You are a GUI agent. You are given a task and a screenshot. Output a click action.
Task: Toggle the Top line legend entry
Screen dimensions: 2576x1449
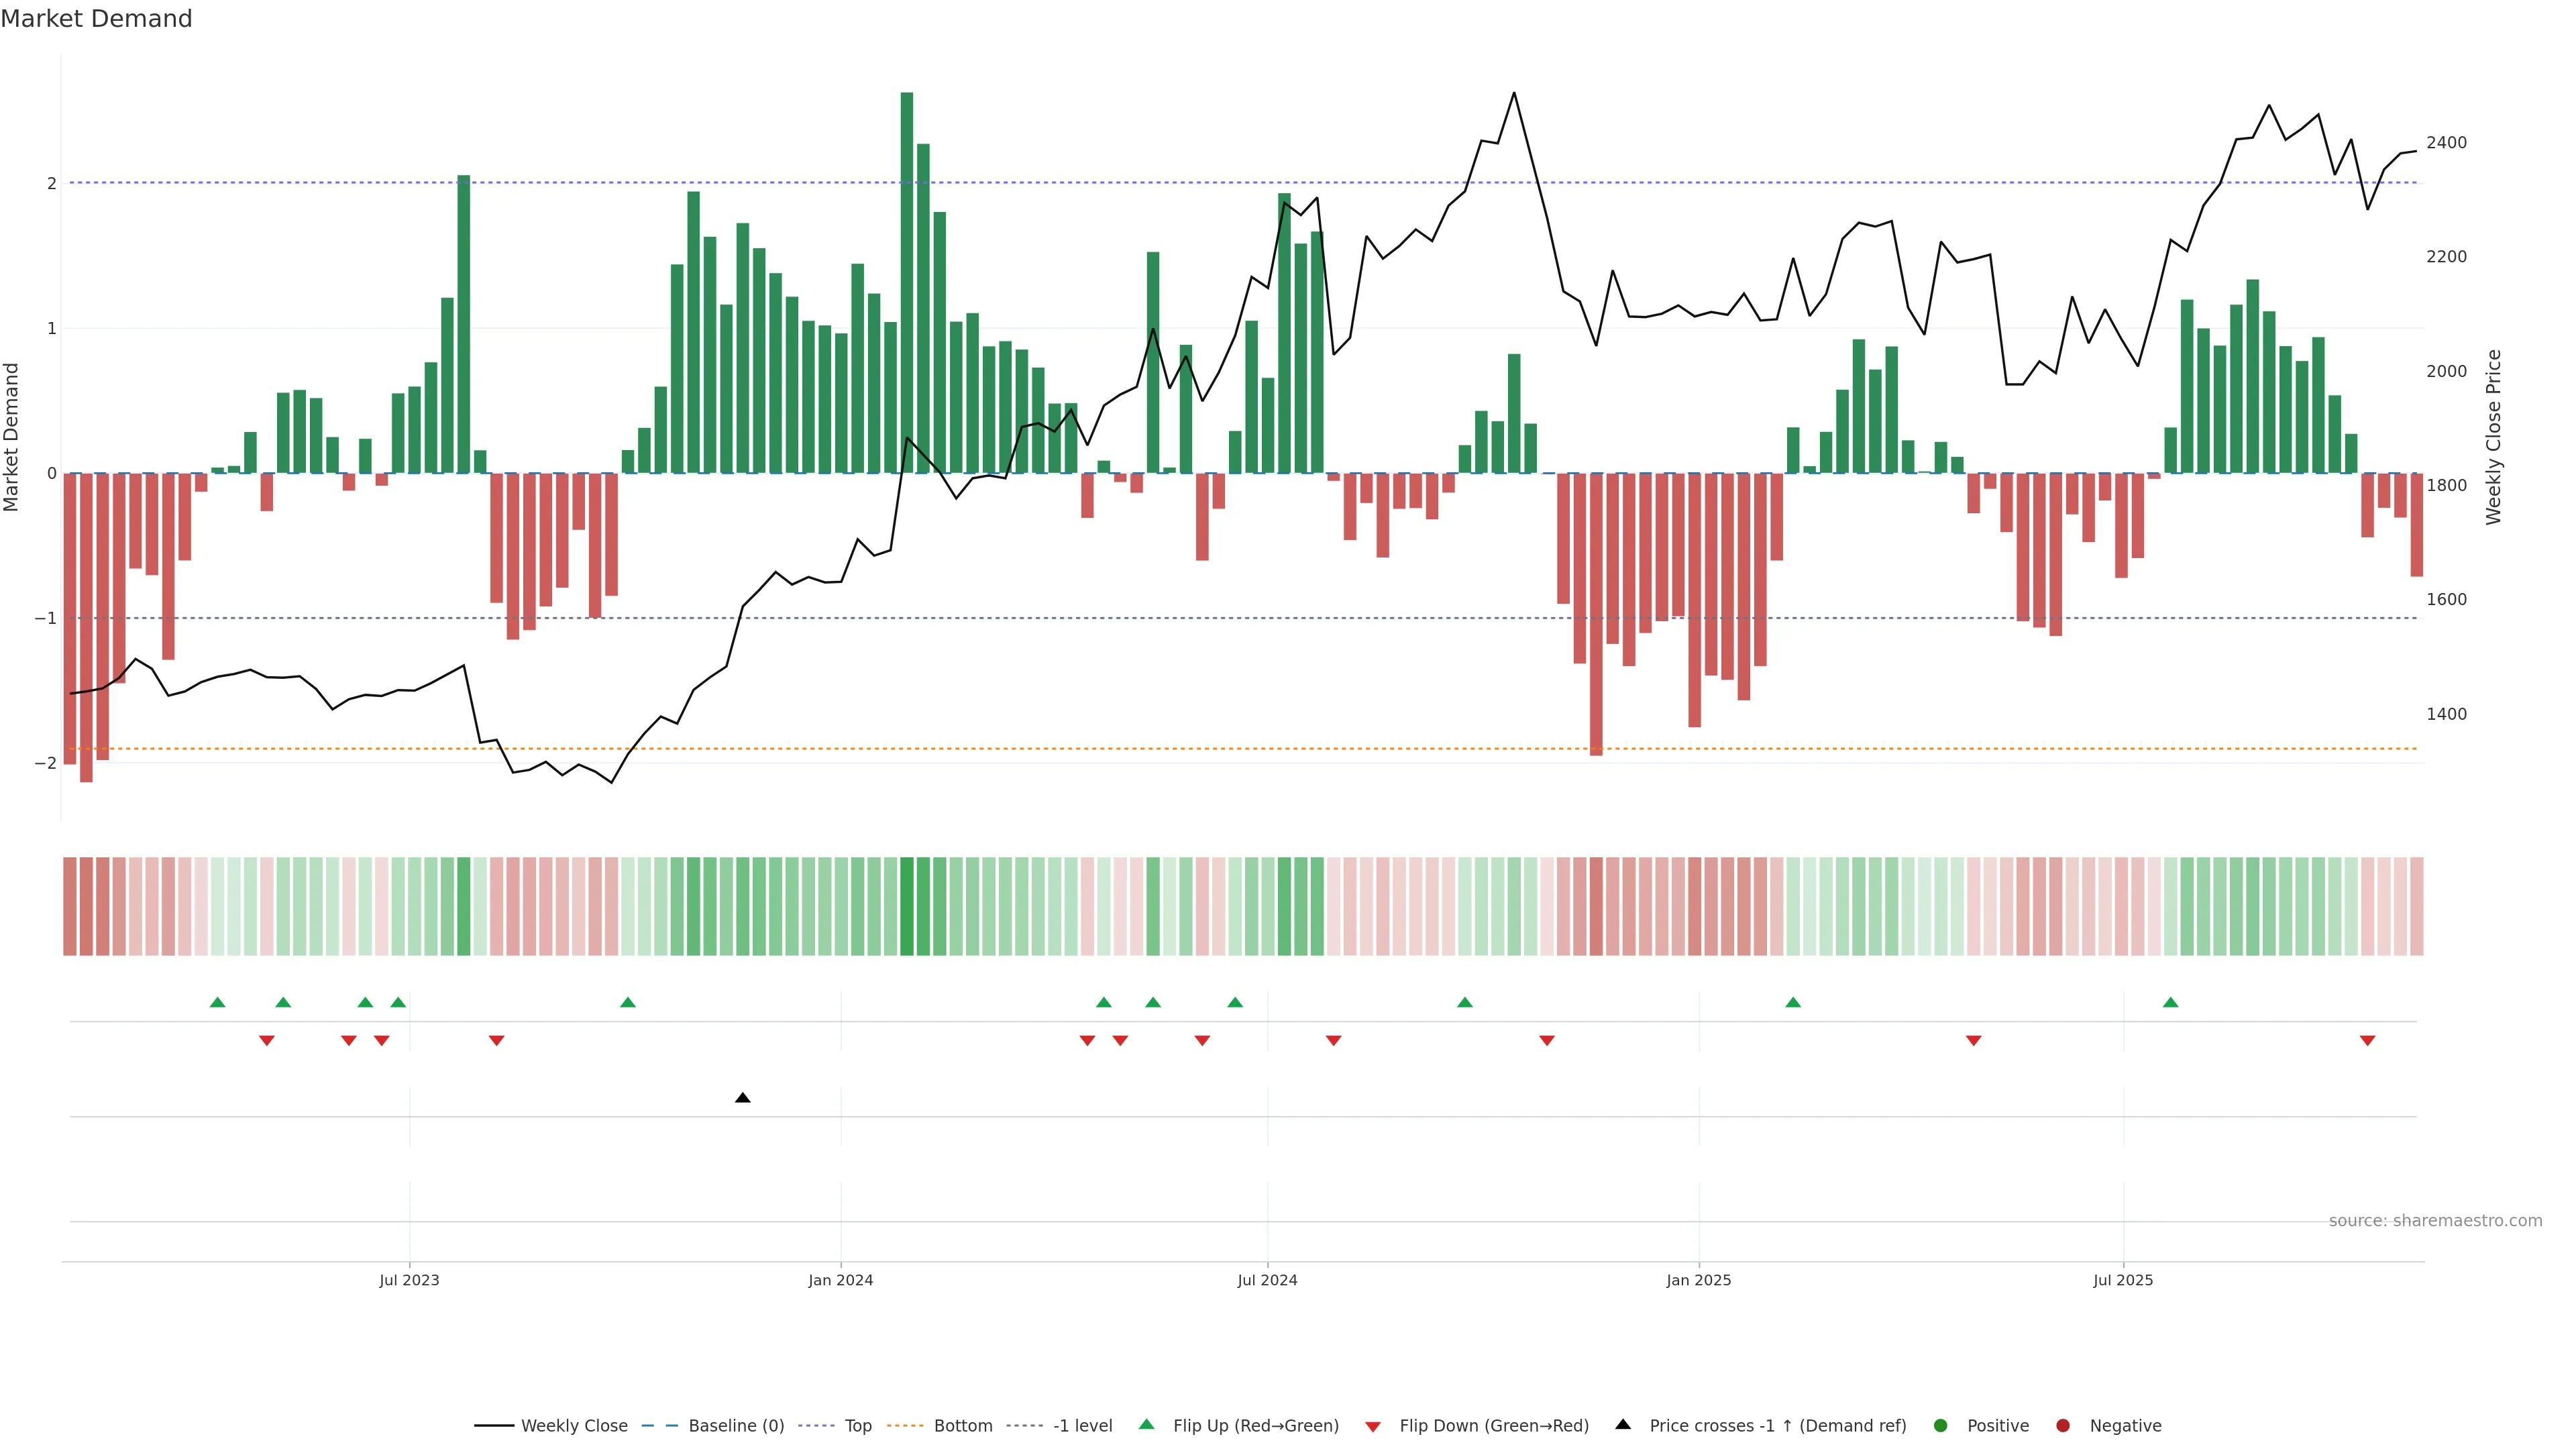(x=857, y=1426)
